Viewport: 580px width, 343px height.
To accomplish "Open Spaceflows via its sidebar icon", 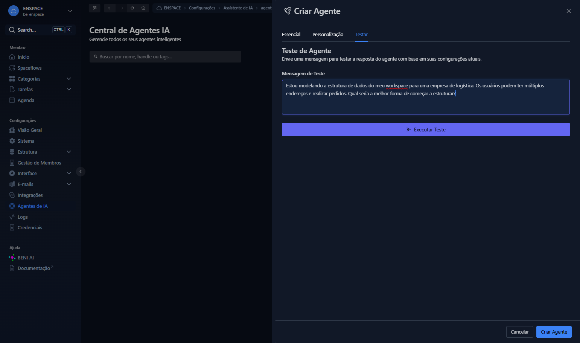I will pos(12,68).
